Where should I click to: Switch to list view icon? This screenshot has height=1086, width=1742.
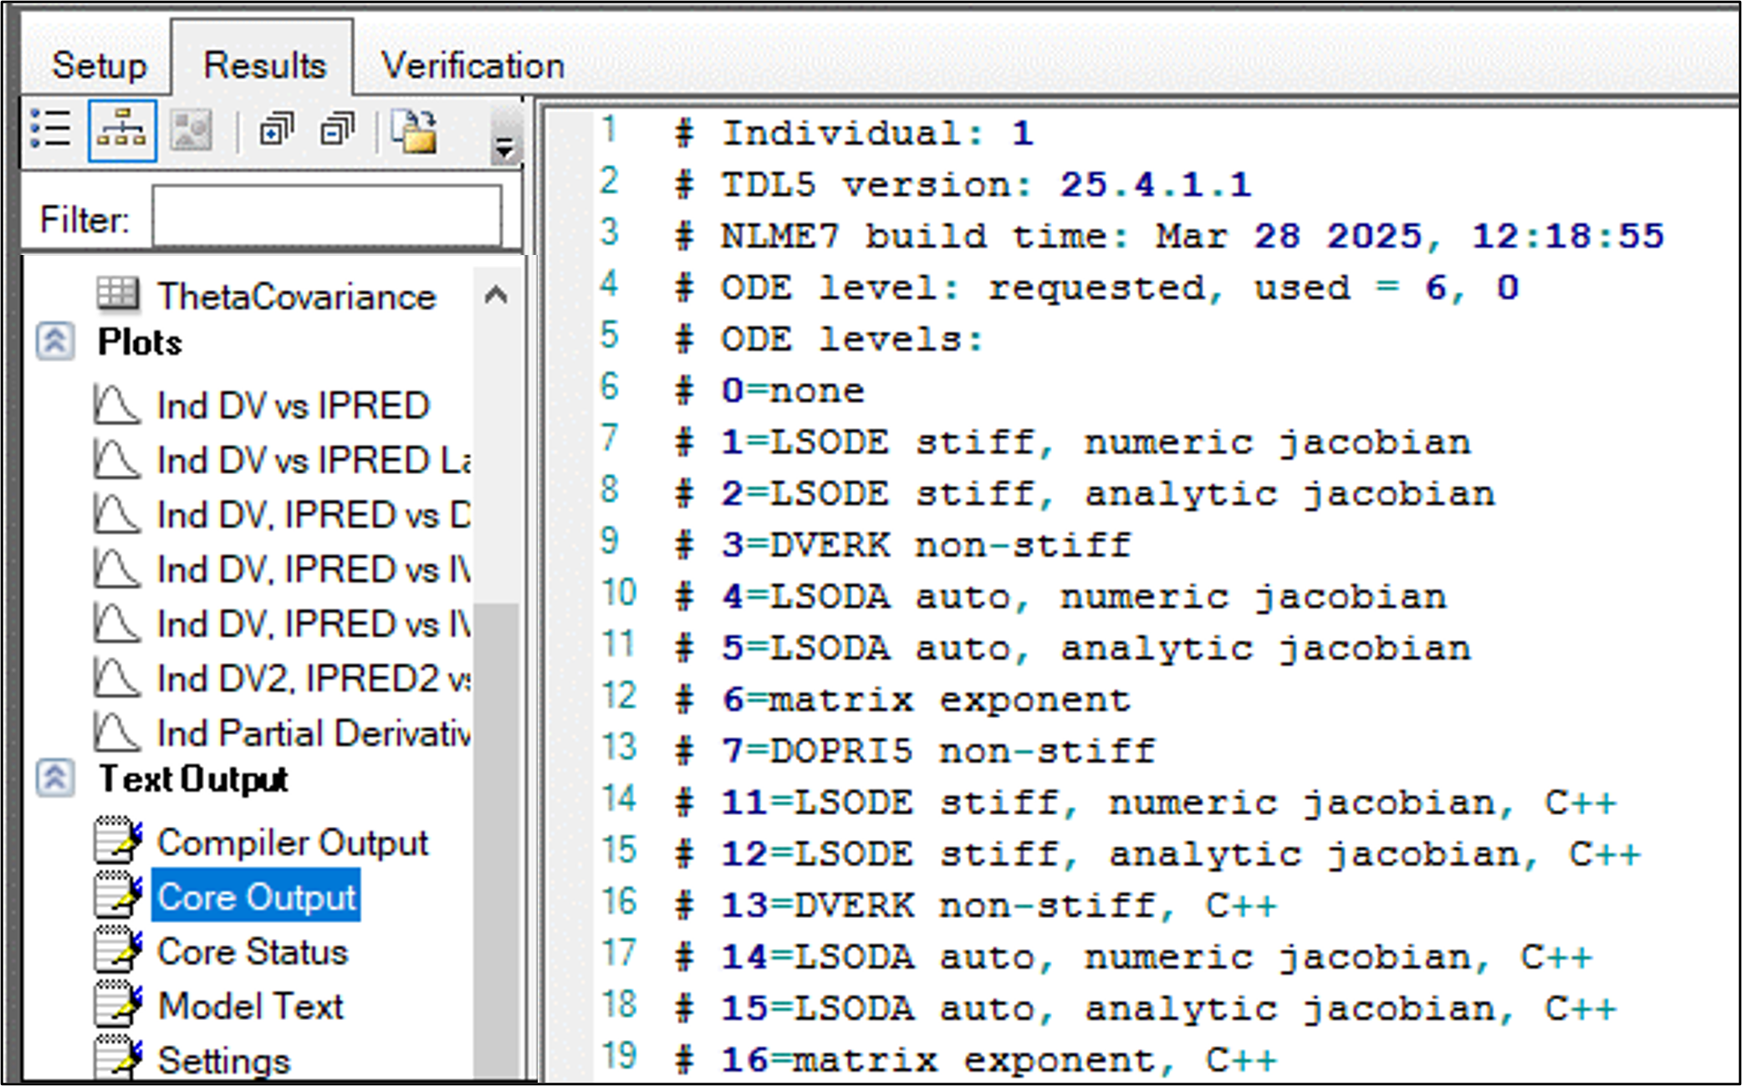50,130
